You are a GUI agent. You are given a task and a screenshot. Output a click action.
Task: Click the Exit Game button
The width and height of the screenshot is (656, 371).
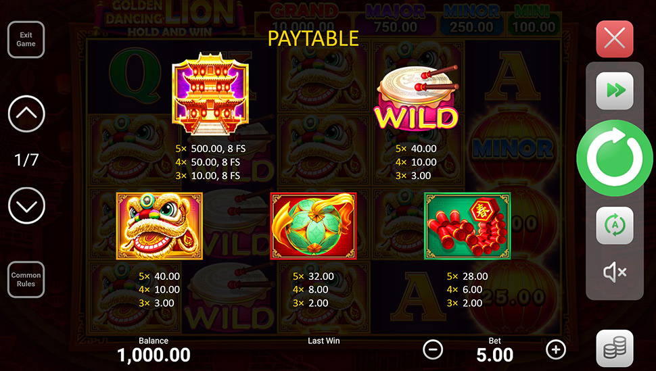click(26, 39)
